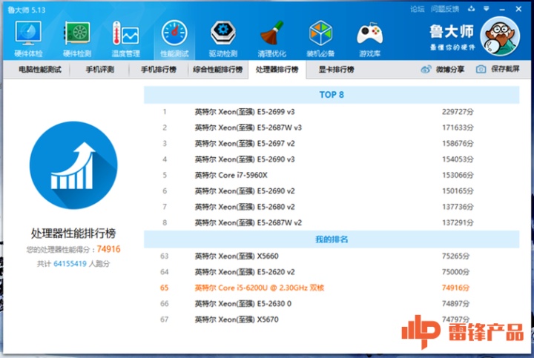Click the 微博分享 share link

(450, 70)
